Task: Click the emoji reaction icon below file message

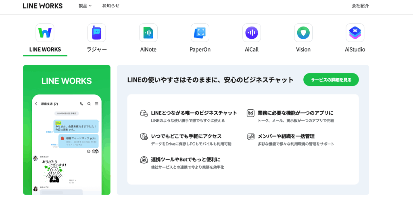Action: tap(89, 151)
